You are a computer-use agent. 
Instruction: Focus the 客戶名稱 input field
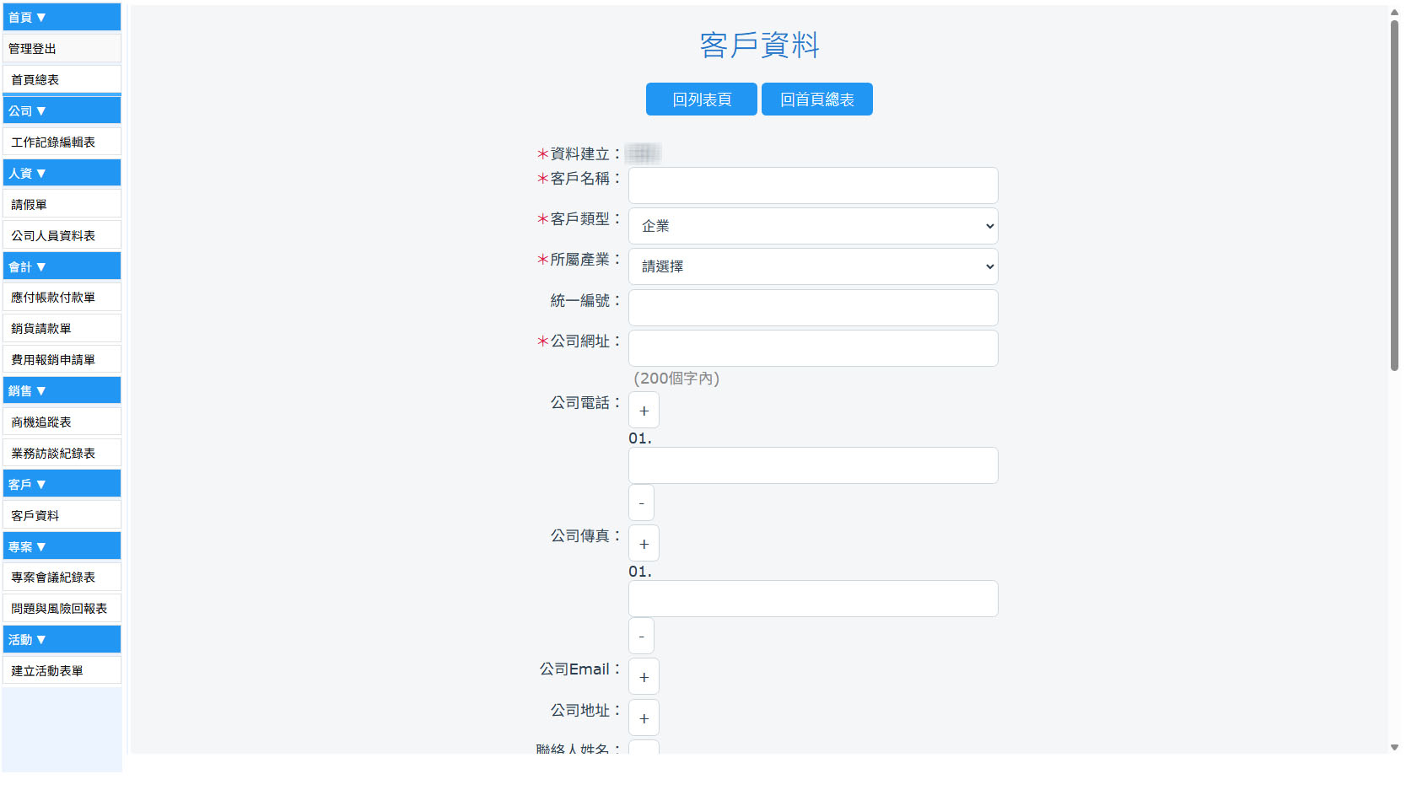[x=813, y=185]
